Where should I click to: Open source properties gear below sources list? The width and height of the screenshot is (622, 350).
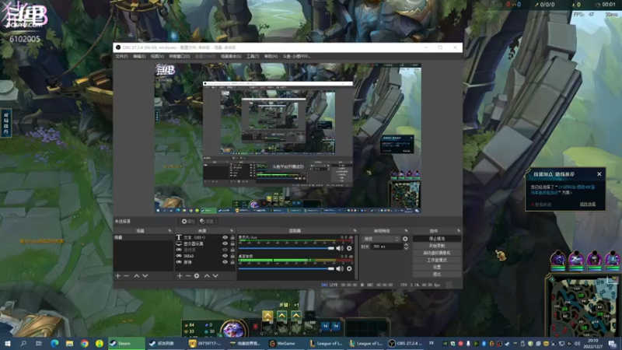pos(197,275)
